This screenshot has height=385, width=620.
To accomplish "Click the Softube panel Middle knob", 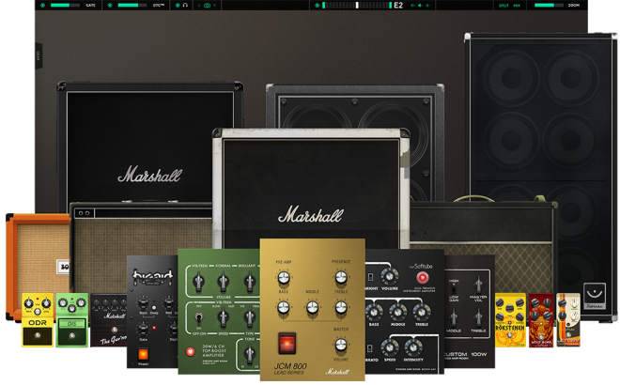I will [x=398, y=313].
